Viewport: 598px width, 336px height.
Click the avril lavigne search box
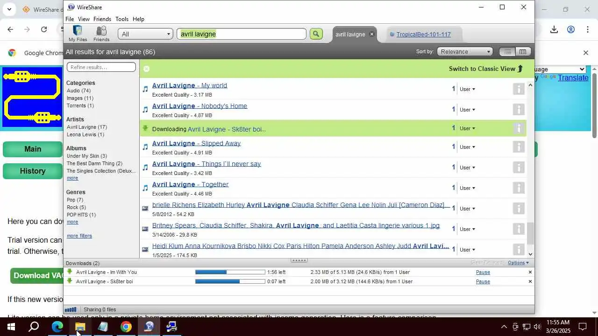pos(242,34)
